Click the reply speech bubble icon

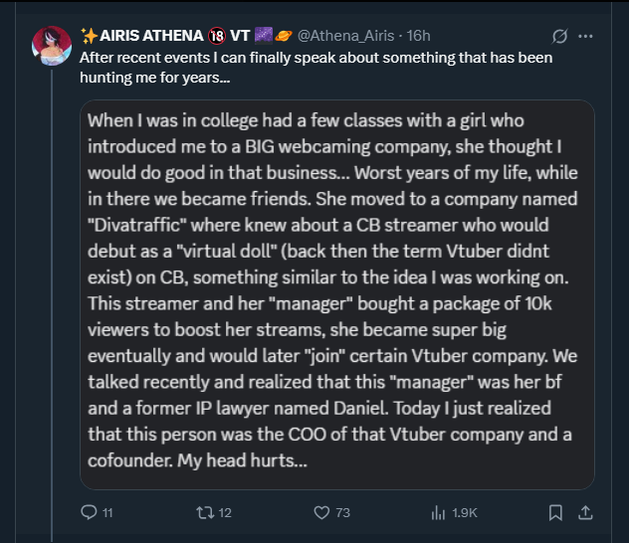point(89,512)
